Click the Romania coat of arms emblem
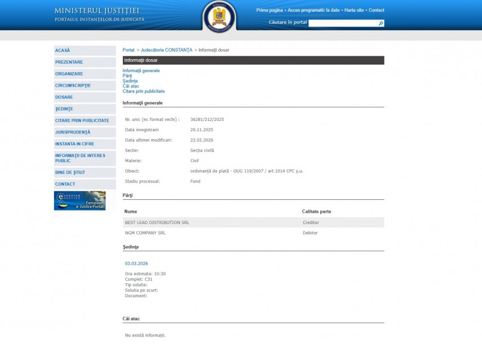 [x=219, y=17]
